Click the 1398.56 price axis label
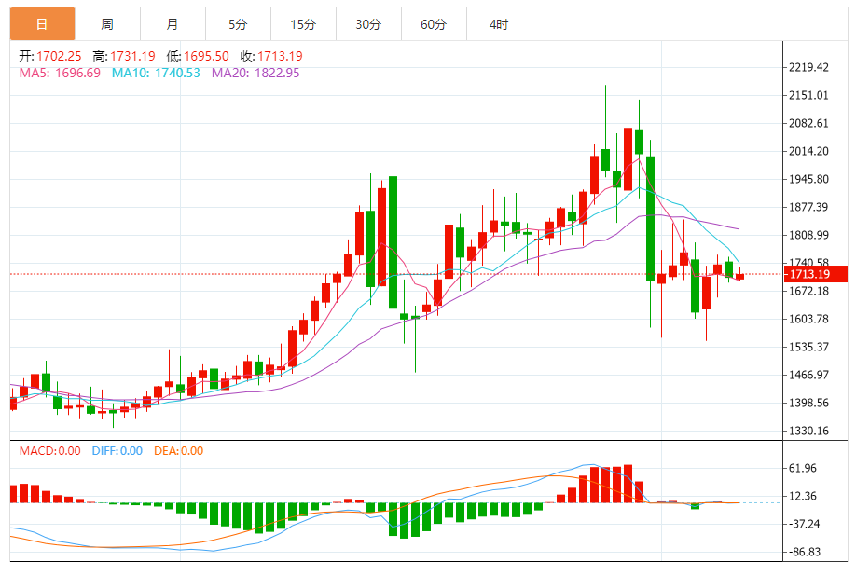The image size is (856, 562). (808, 403)
